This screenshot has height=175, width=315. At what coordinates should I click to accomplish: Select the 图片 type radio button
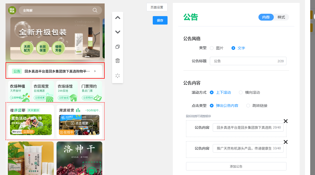212,48
